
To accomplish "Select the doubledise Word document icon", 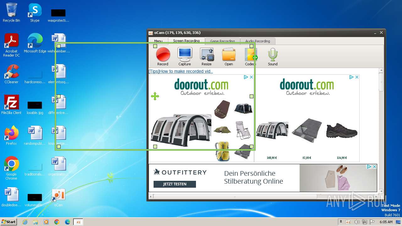I will click(11, 197).
